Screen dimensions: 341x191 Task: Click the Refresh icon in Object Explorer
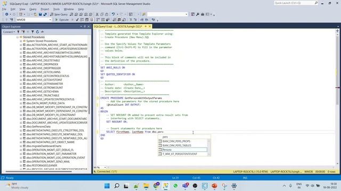[37, 32]
